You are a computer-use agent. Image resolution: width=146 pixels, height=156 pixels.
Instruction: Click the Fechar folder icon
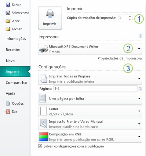point(8,29)
